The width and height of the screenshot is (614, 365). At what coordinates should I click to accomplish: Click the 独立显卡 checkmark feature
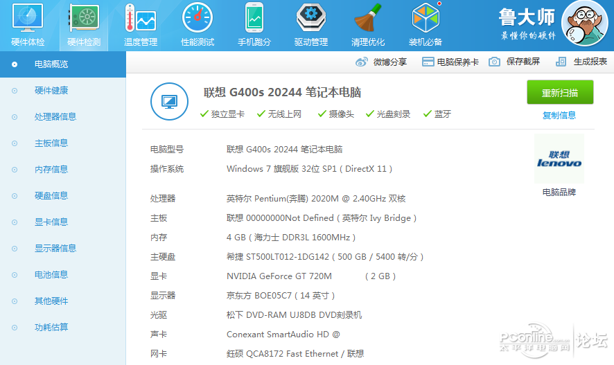[222, 114]
